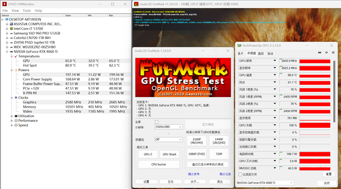Screen dimensions: 341x189
Task: Open the FurMark resolution 1920x1080 dropdown
Action: pos(168,127)
